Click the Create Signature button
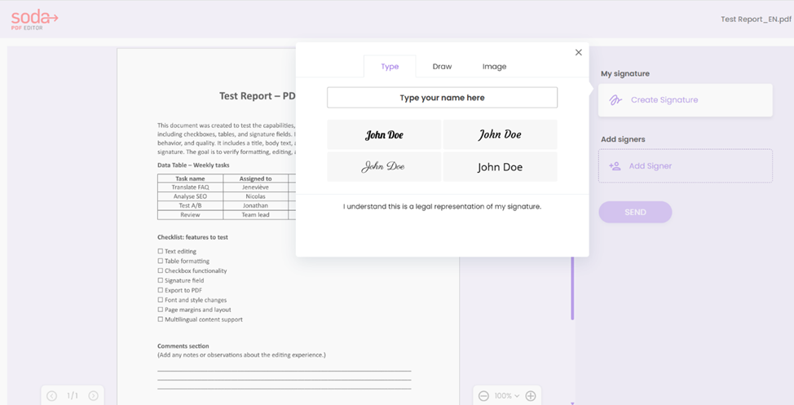Image resolution: width=794 pixels, height=405 pixels. click(x=685, y=100)
